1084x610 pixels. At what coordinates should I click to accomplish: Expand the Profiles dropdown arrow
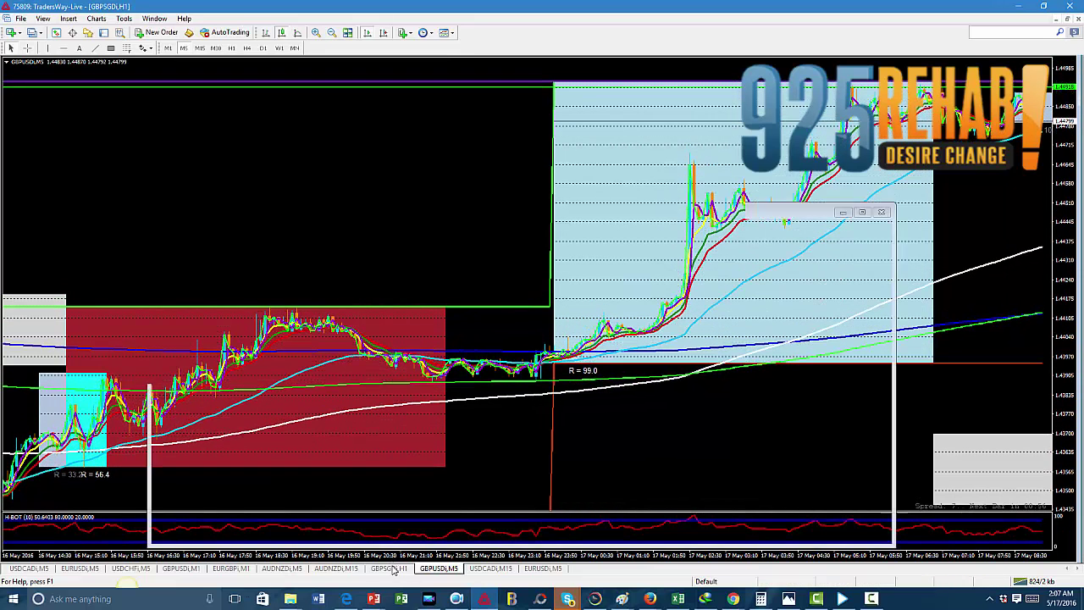coord(40,33)
